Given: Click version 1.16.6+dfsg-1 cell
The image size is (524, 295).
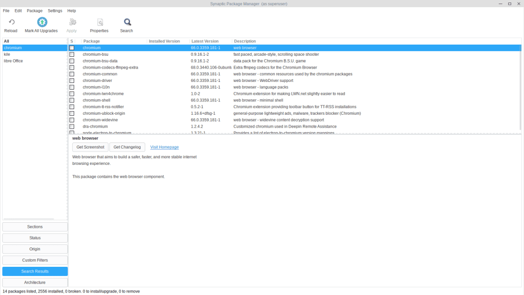Looking at the screenshot, I should pos(203,113).
